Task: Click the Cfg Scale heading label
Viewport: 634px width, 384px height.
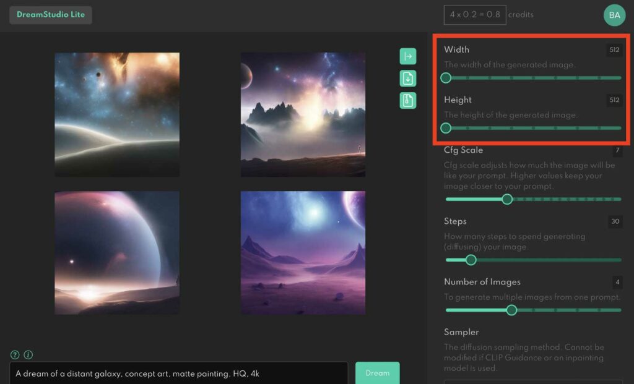Action: (x=463, y=150)
